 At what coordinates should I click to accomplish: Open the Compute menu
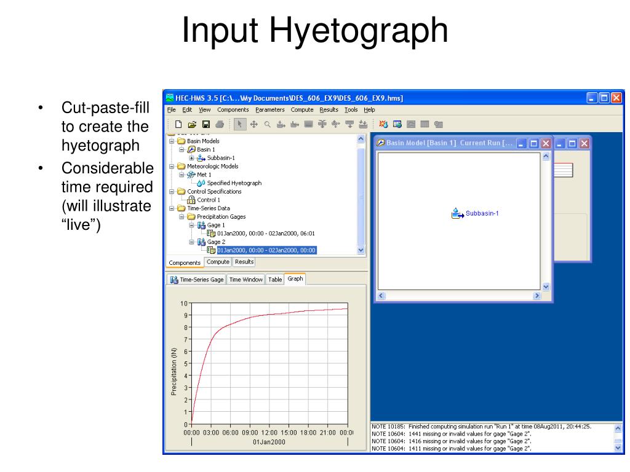pyautogui.click(x=302, y=109)
